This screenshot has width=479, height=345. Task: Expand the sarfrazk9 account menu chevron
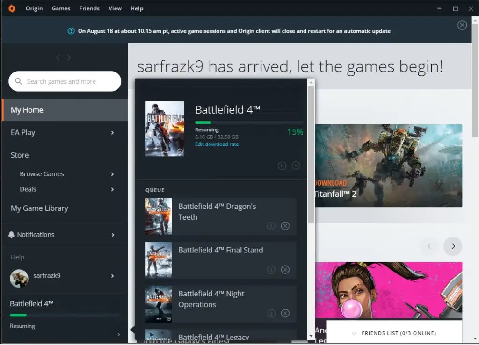[112, 276]
